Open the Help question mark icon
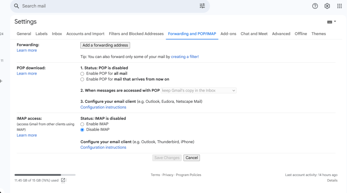This screenshot has height=193, width=347. tap(315, 6)
